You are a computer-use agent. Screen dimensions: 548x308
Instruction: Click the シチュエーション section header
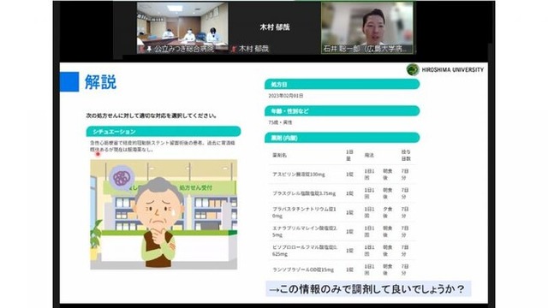click(164, 132)
